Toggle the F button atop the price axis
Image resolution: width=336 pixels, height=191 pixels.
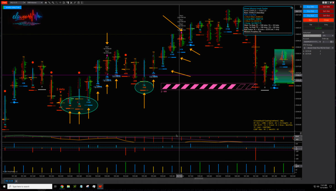point(301,7)
